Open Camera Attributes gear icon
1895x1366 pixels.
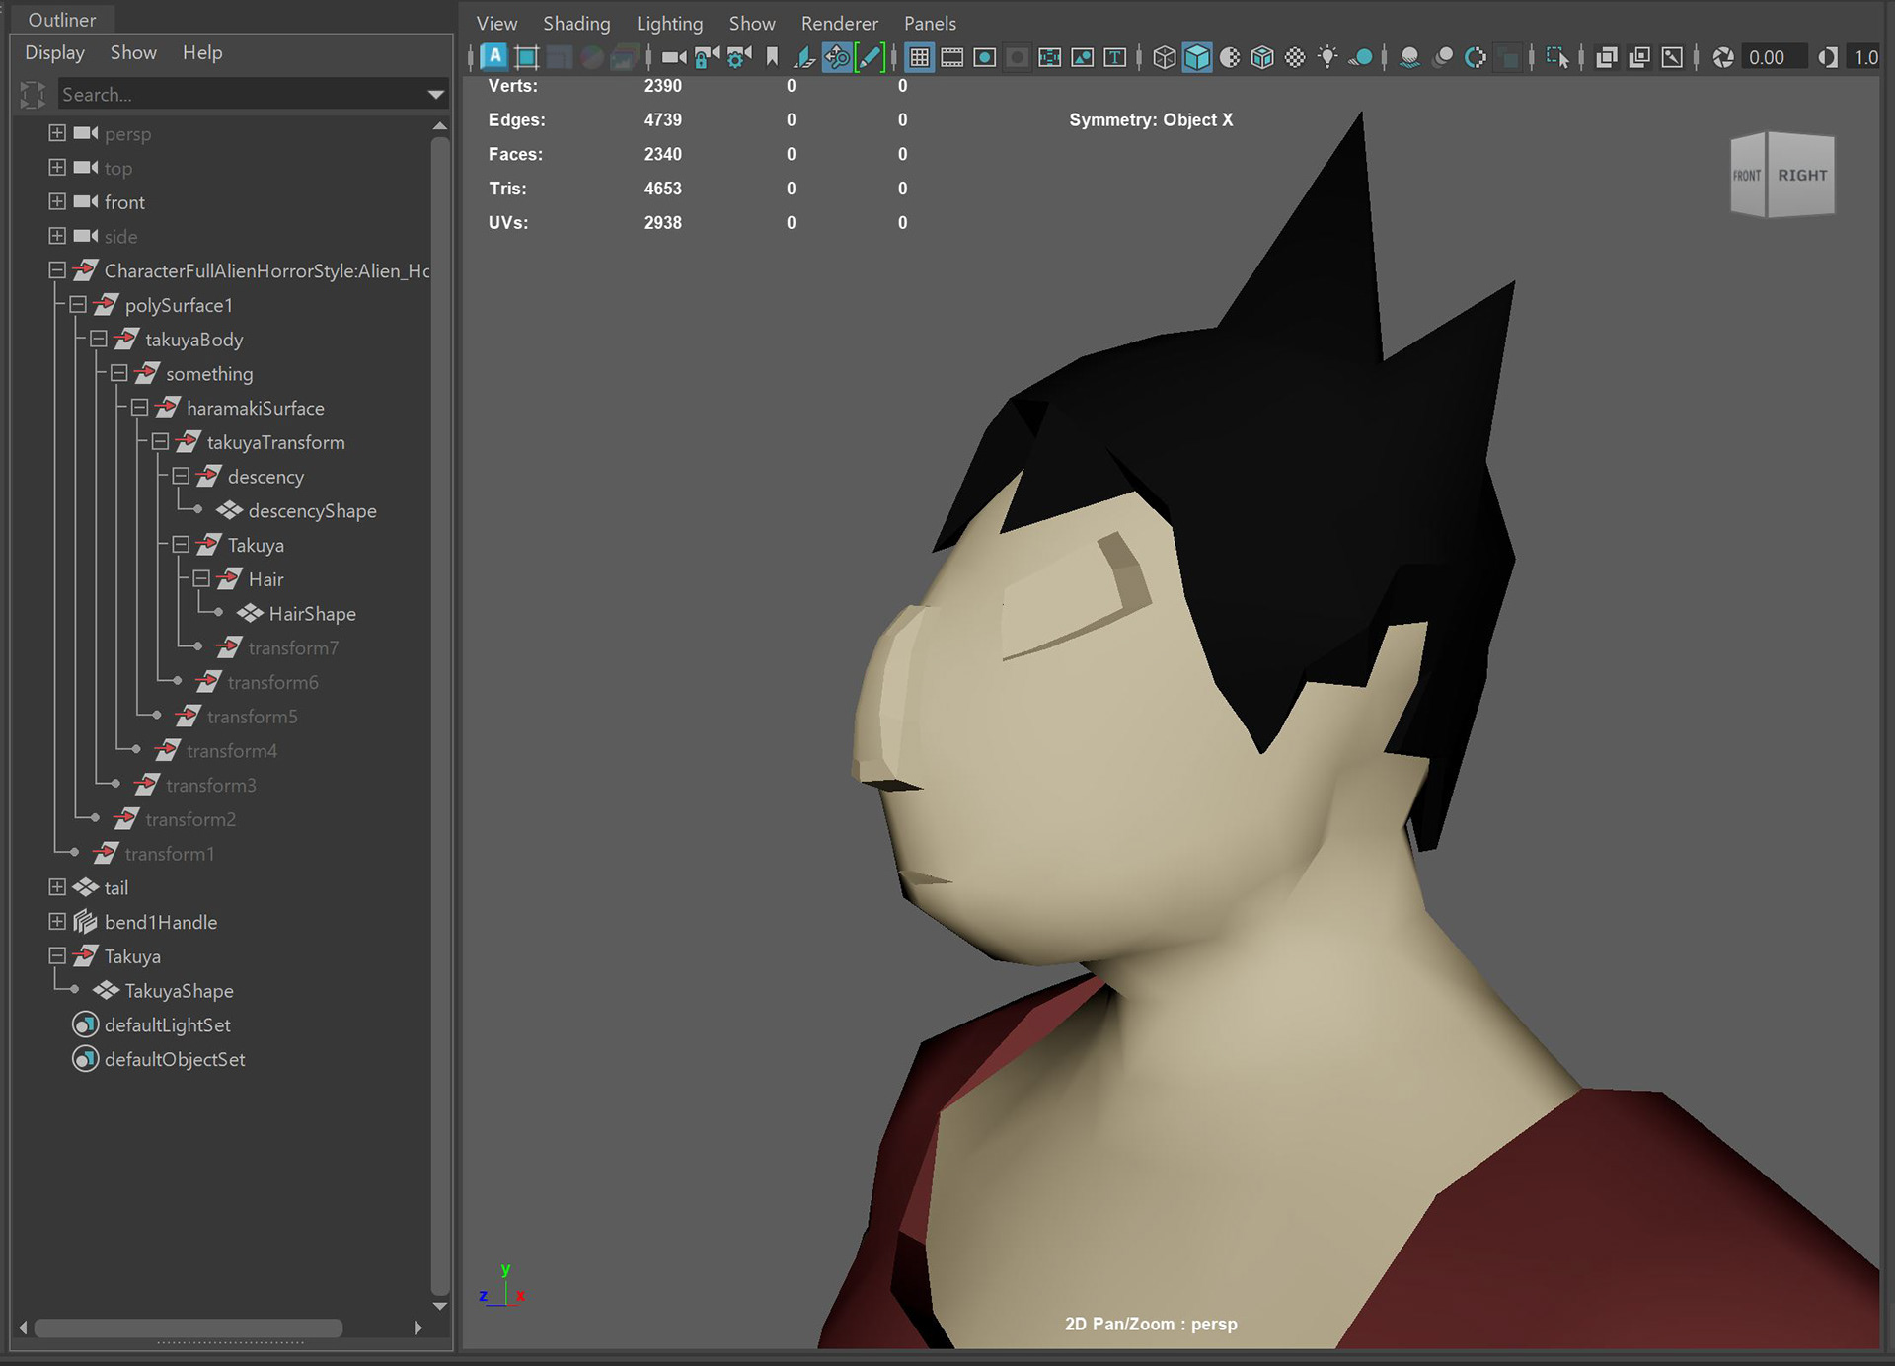coord(737,57)
